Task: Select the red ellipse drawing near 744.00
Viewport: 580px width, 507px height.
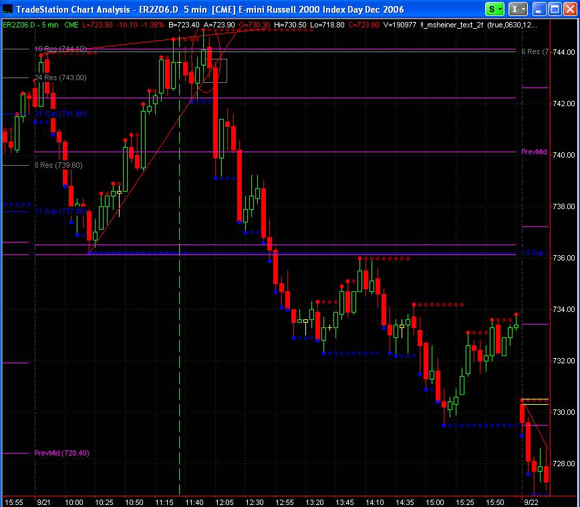Action: click(x=206, y=61)
